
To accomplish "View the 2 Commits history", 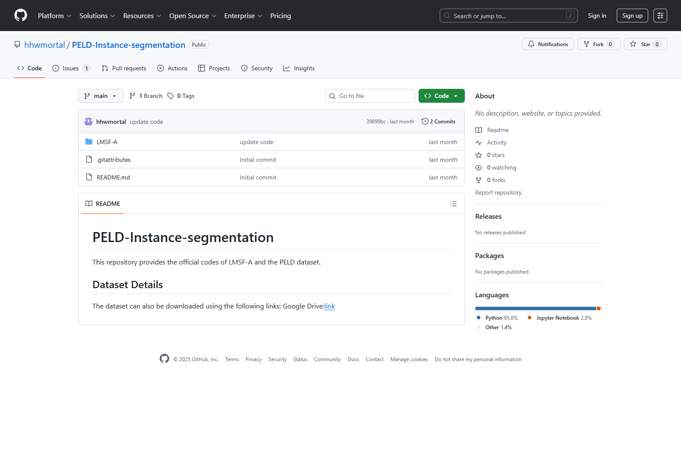I will coord(438,122).
